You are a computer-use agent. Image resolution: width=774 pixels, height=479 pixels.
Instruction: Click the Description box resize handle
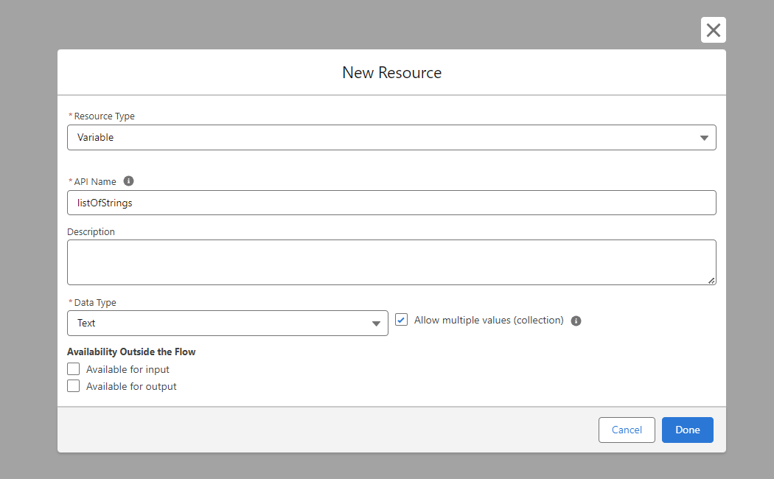tap(711, 280)
